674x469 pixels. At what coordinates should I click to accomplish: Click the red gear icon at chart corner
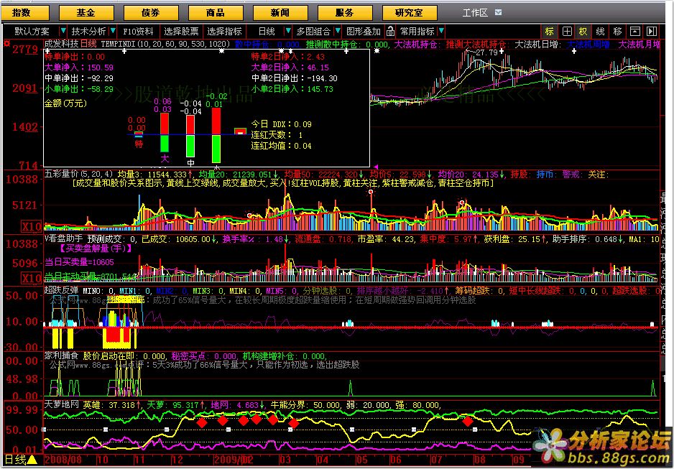point(6,43)
